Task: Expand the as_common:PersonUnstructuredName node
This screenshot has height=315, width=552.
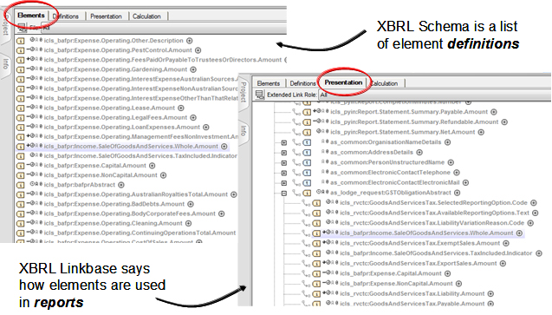Action: (x=283, y=163)
